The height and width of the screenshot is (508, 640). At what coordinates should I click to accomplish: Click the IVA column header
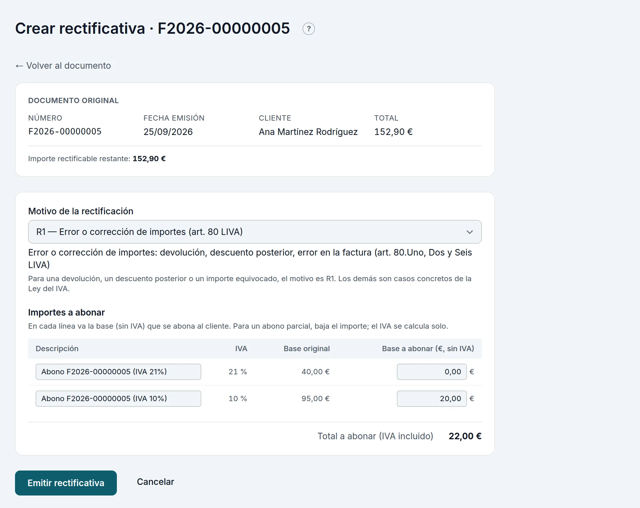click(241, 349)
